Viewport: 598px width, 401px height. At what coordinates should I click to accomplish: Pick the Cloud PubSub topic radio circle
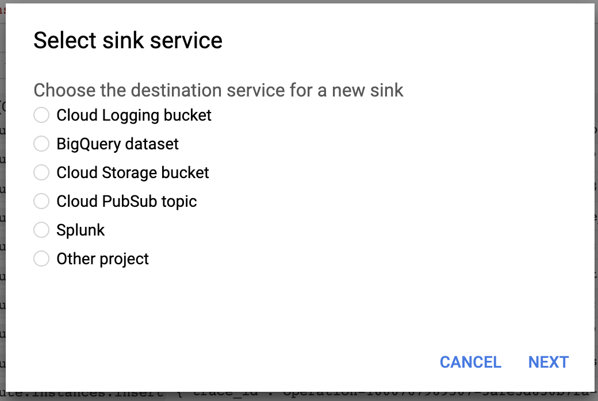click(x=41, y=201)
